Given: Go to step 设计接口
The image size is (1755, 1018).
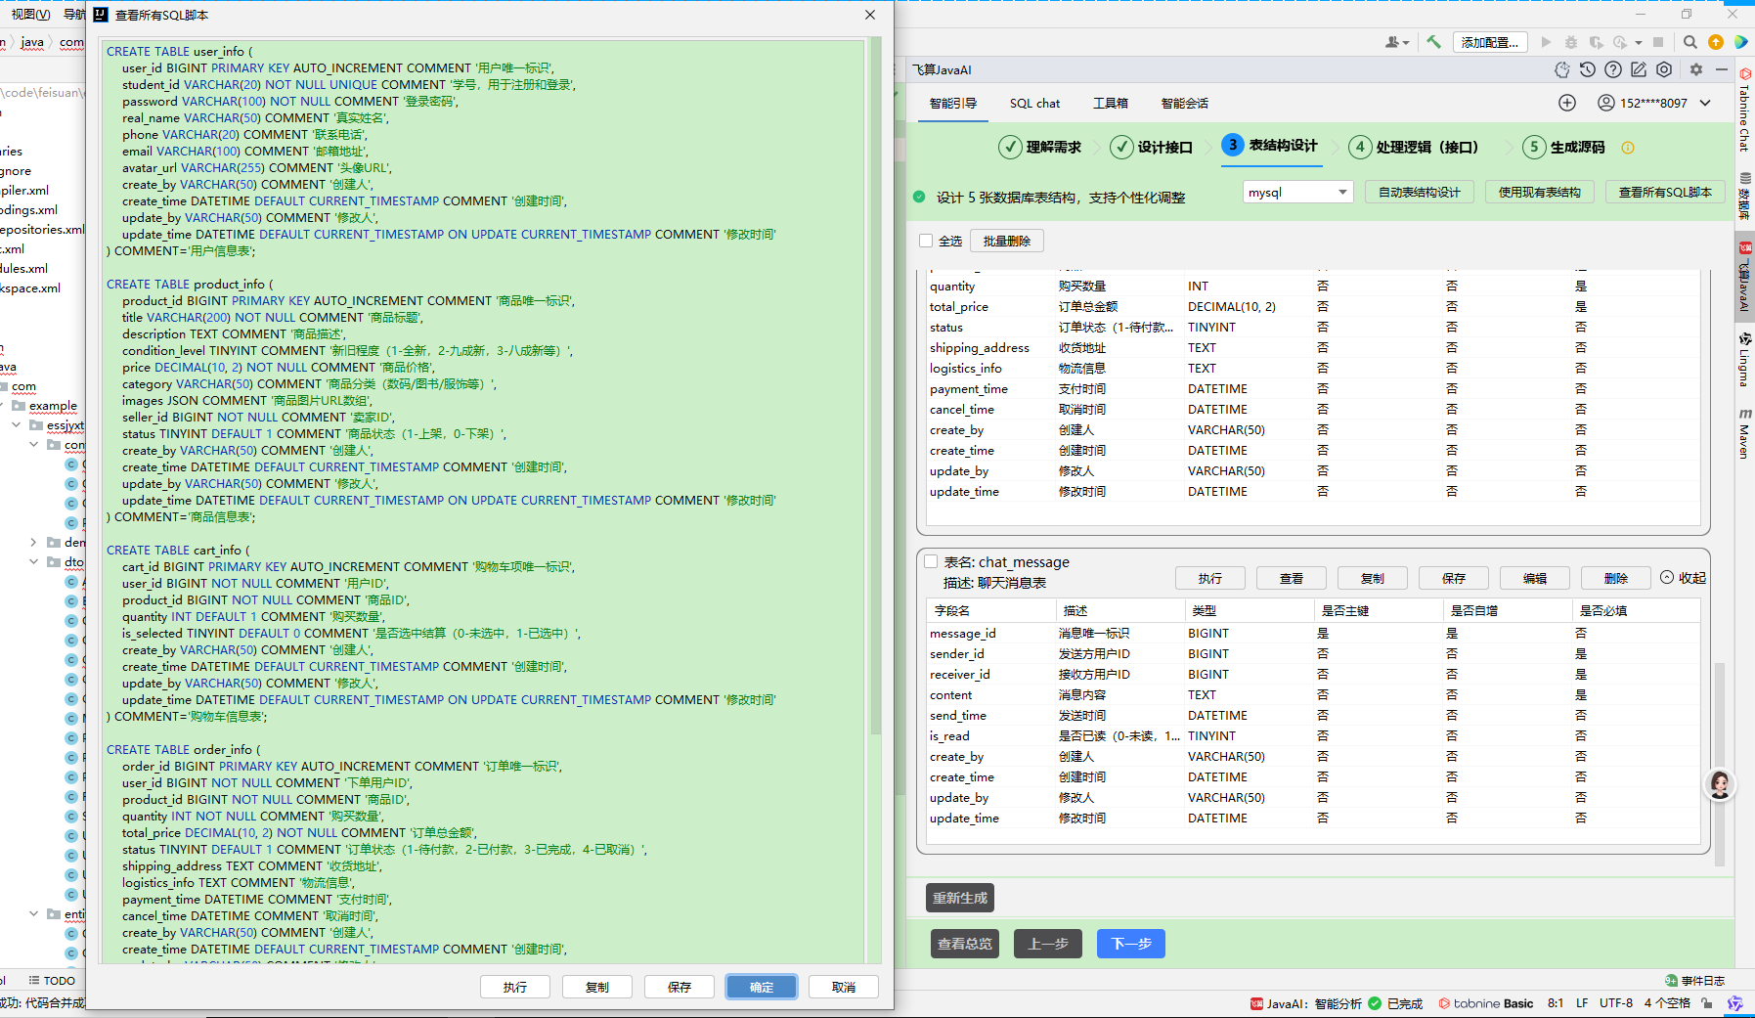Looking at the screenshot, I should pos(1151,148).
